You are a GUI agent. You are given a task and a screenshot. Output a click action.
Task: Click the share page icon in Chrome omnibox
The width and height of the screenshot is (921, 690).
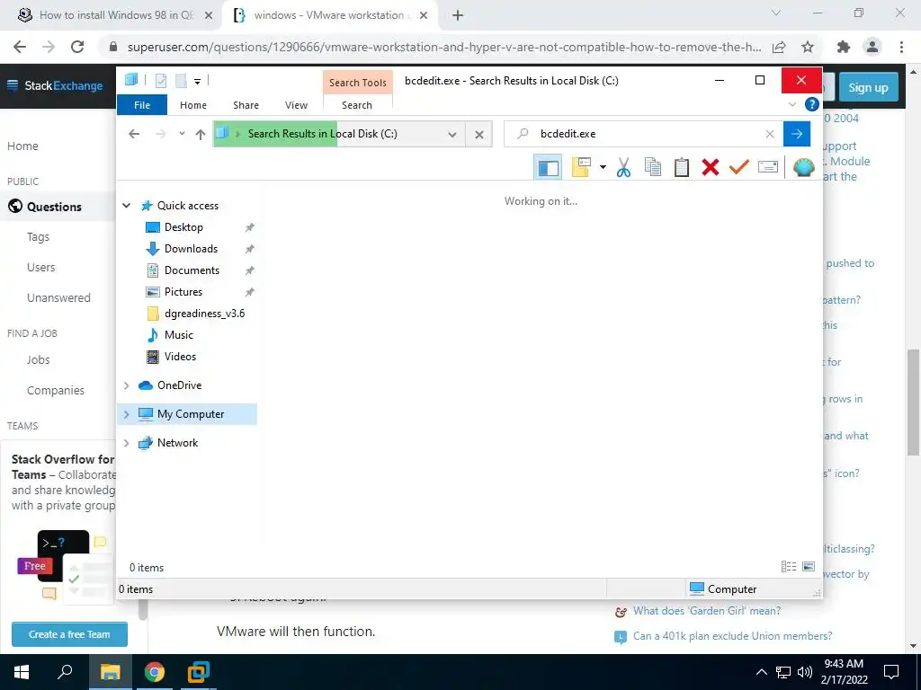click(x=779, y=47)
